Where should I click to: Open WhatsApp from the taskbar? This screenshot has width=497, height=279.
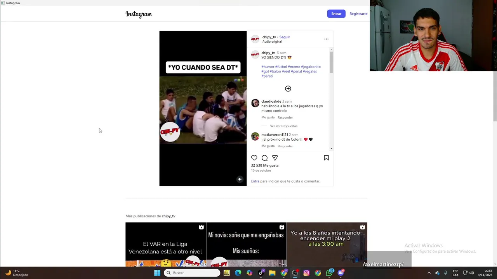329,273
